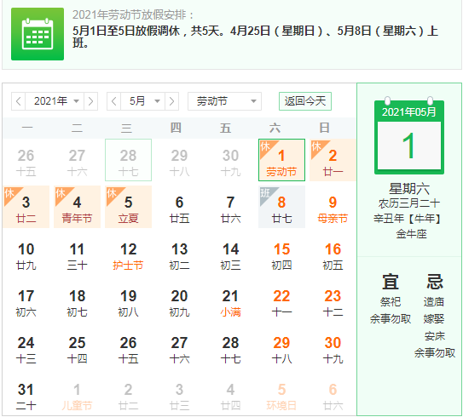
Task: Go to previous month arrow
Action: click(x=113, y=101)
